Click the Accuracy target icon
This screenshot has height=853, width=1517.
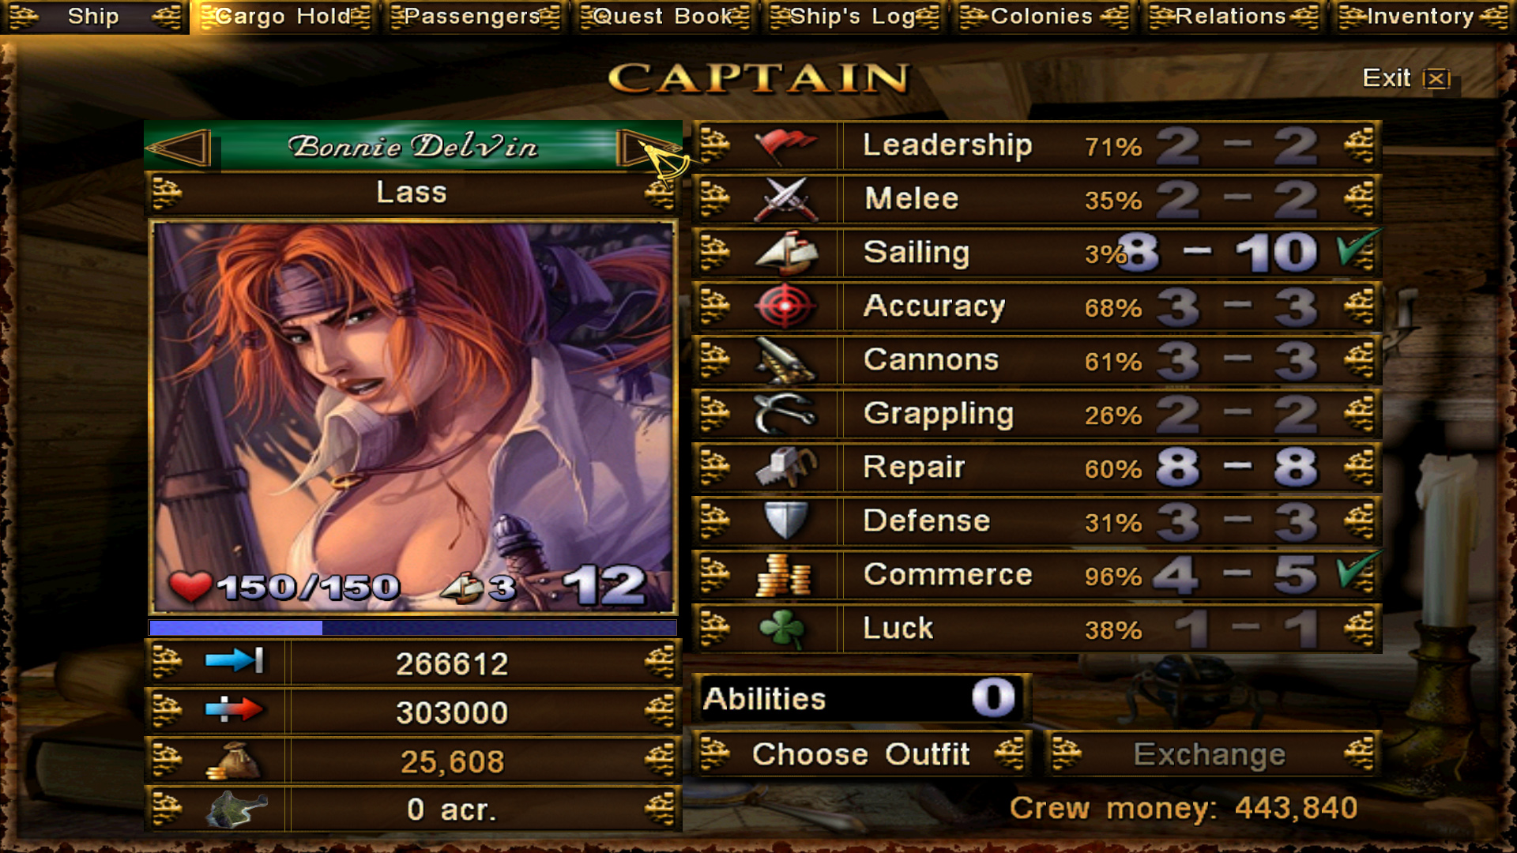pyautogui.click(x=785, y=306)
